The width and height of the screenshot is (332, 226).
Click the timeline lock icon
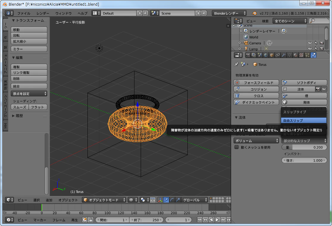(91, 220)
